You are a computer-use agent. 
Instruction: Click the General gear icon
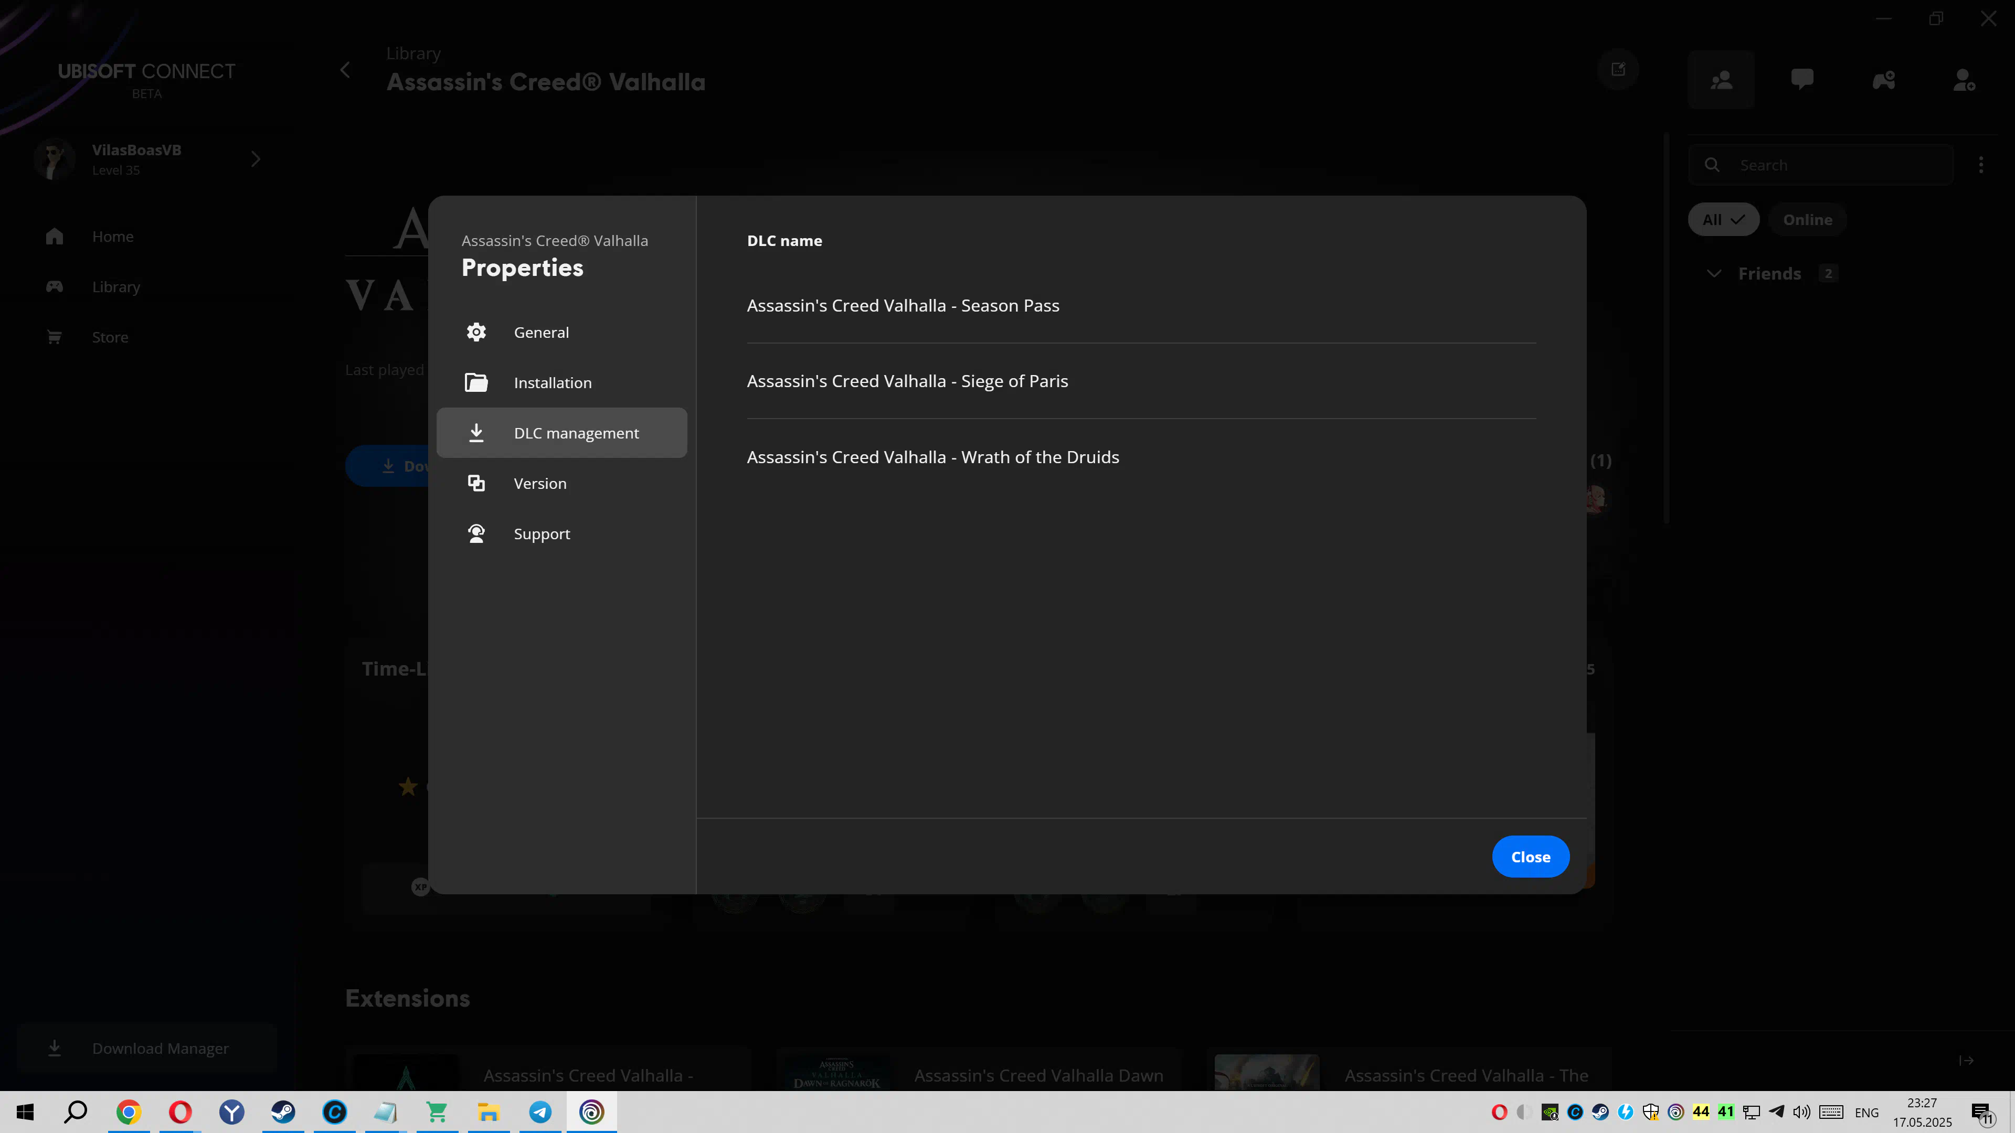[475, 333]
